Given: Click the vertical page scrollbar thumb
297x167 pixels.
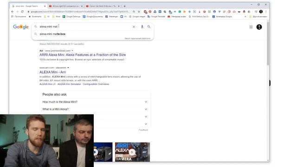Looking at the screenshot, I should (268, 44).
